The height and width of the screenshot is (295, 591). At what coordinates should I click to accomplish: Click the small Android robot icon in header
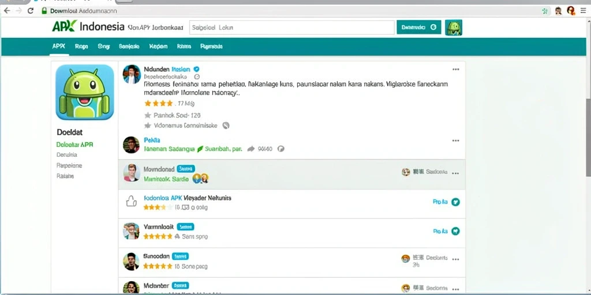click(x=454, y=28)
